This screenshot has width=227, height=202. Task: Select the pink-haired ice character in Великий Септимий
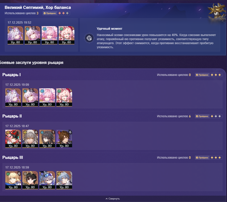[50, 35]
